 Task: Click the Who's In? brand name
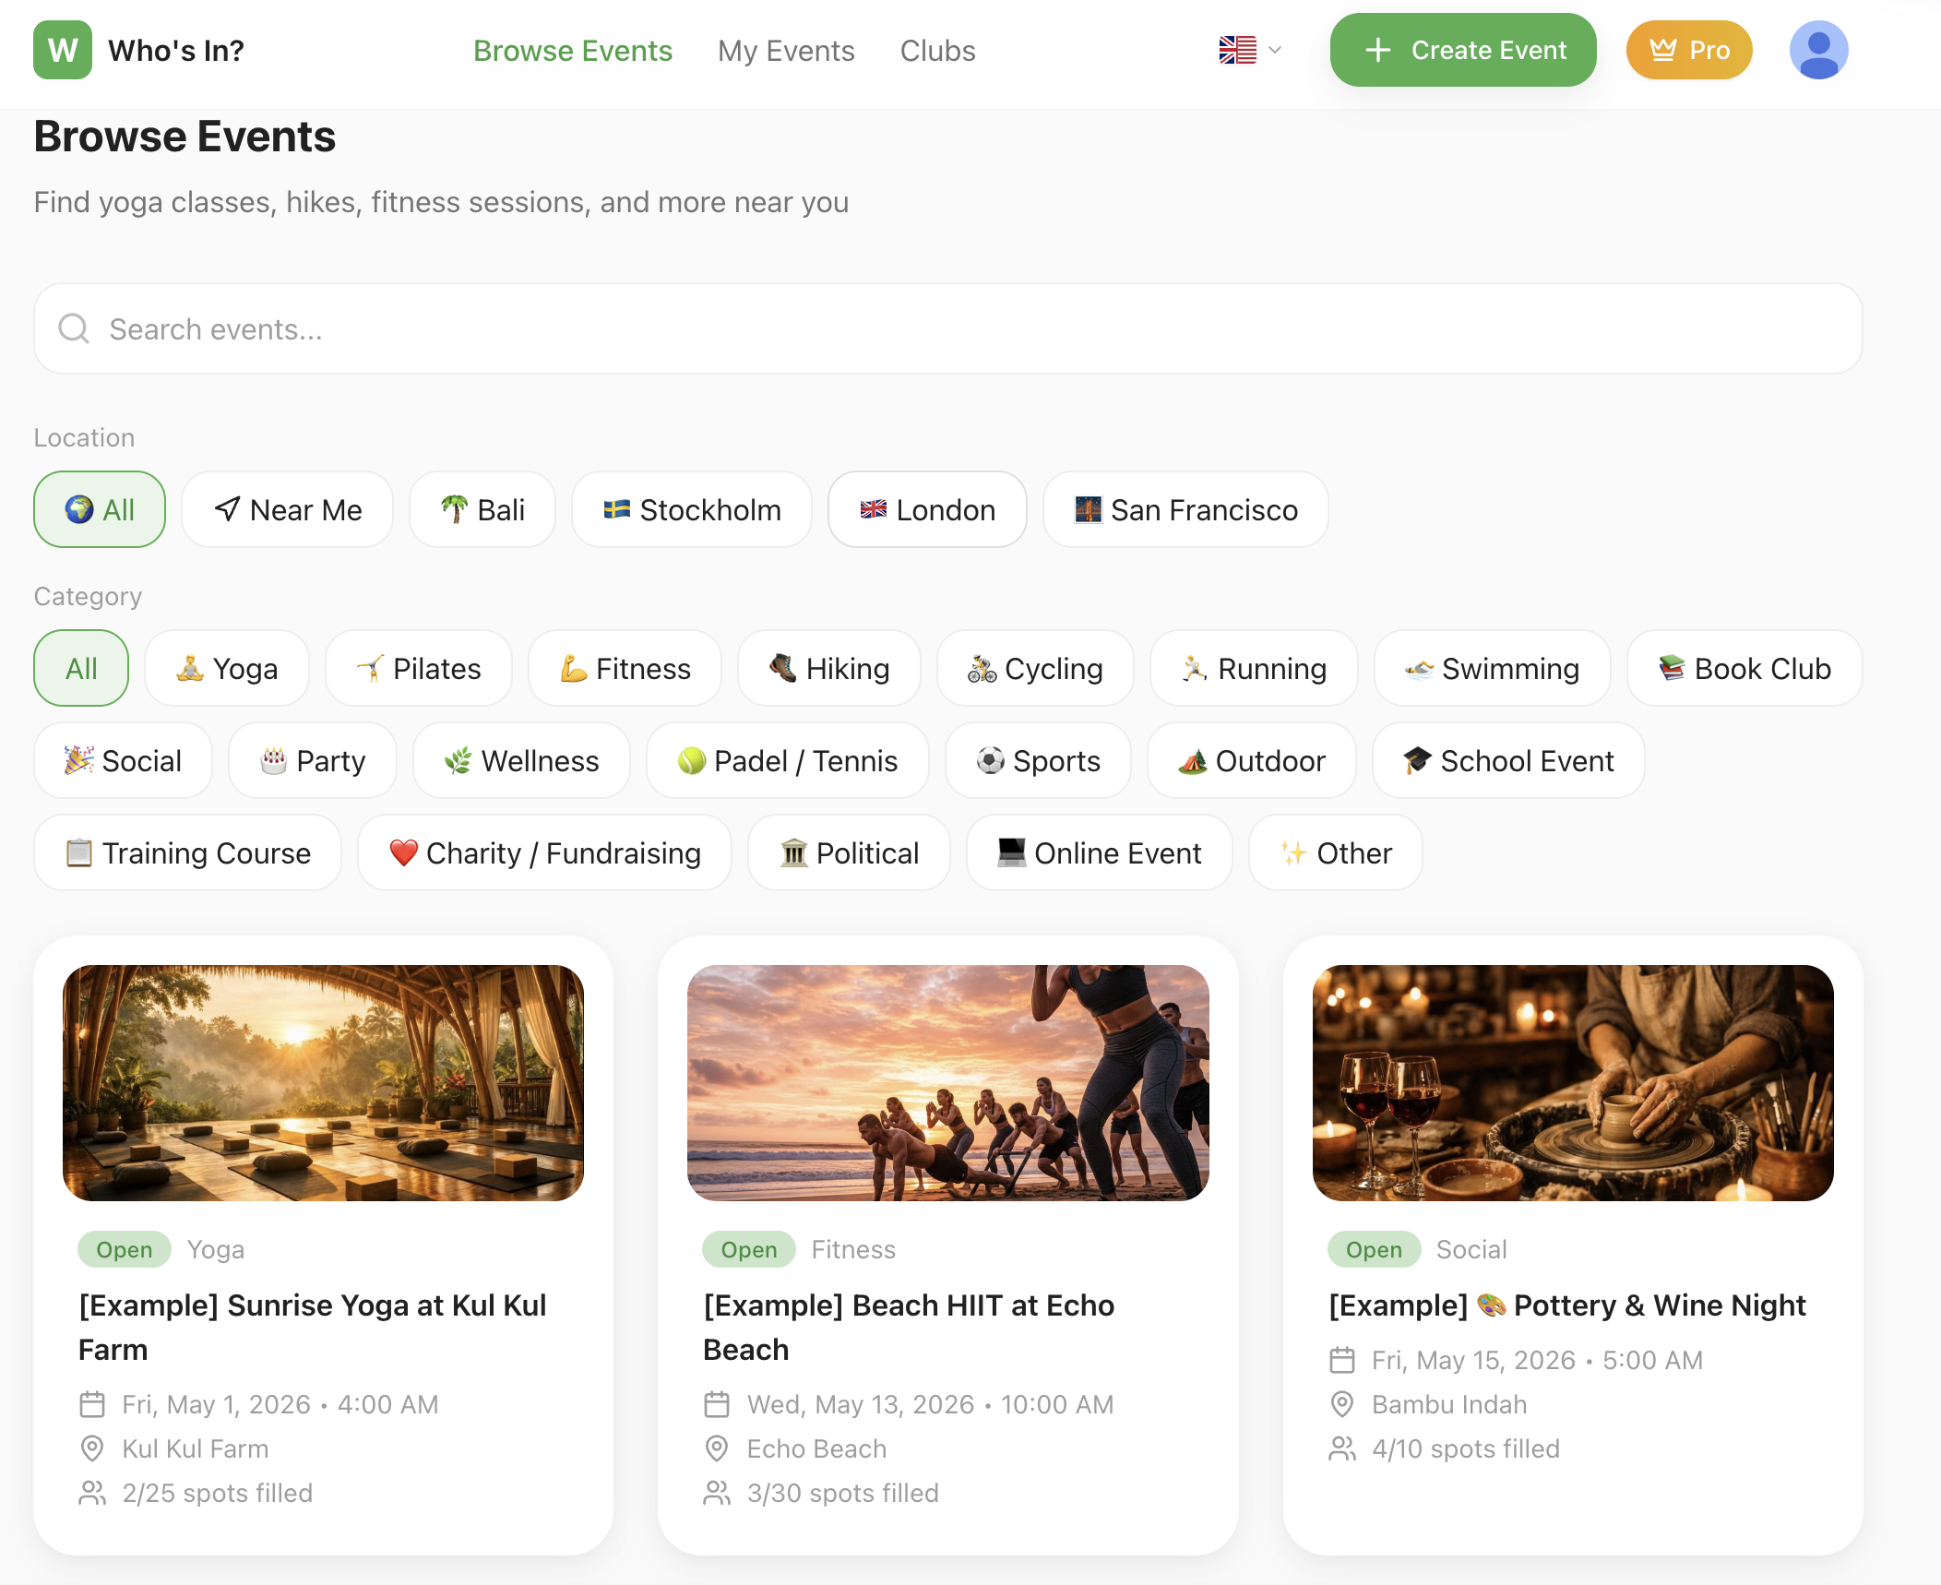[176, 51]
